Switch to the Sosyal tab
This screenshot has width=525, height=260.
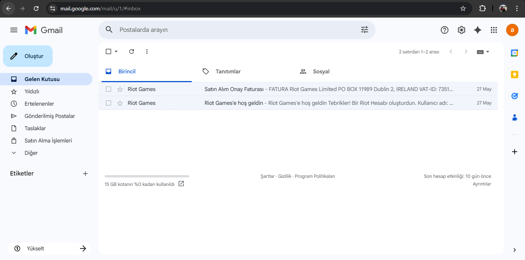click(x=321, y=71)
